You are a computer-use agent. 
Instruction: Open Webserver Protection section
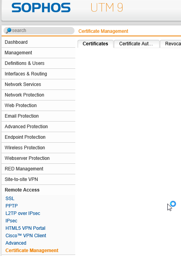click(39, 158)
